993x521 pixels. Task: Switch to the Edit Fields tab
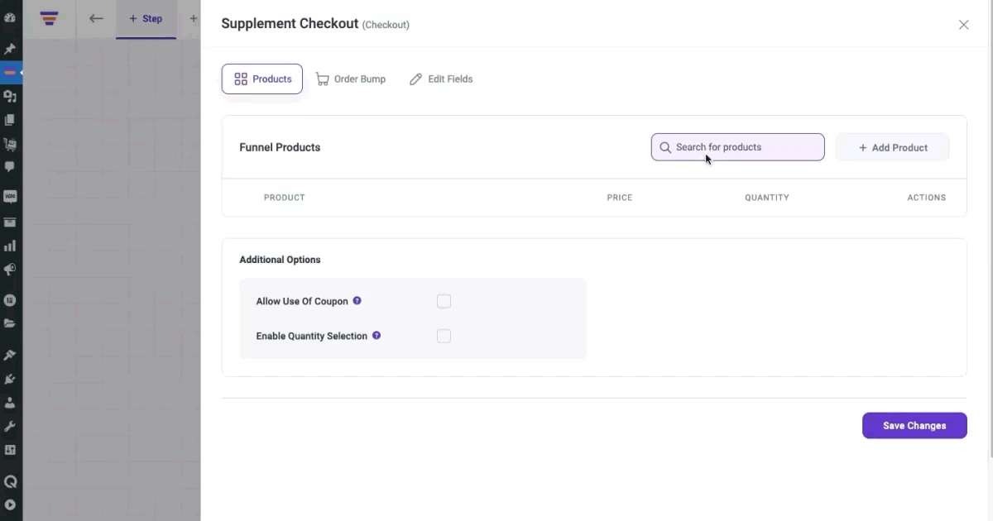pyautogui.click(x=441, y=79)
